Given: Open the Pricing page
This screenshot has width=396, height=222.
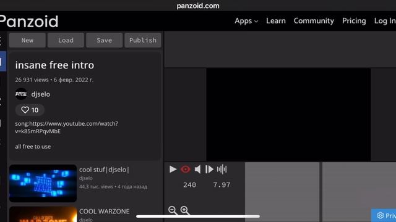Looking at the screenshot, I should point(354,20).
